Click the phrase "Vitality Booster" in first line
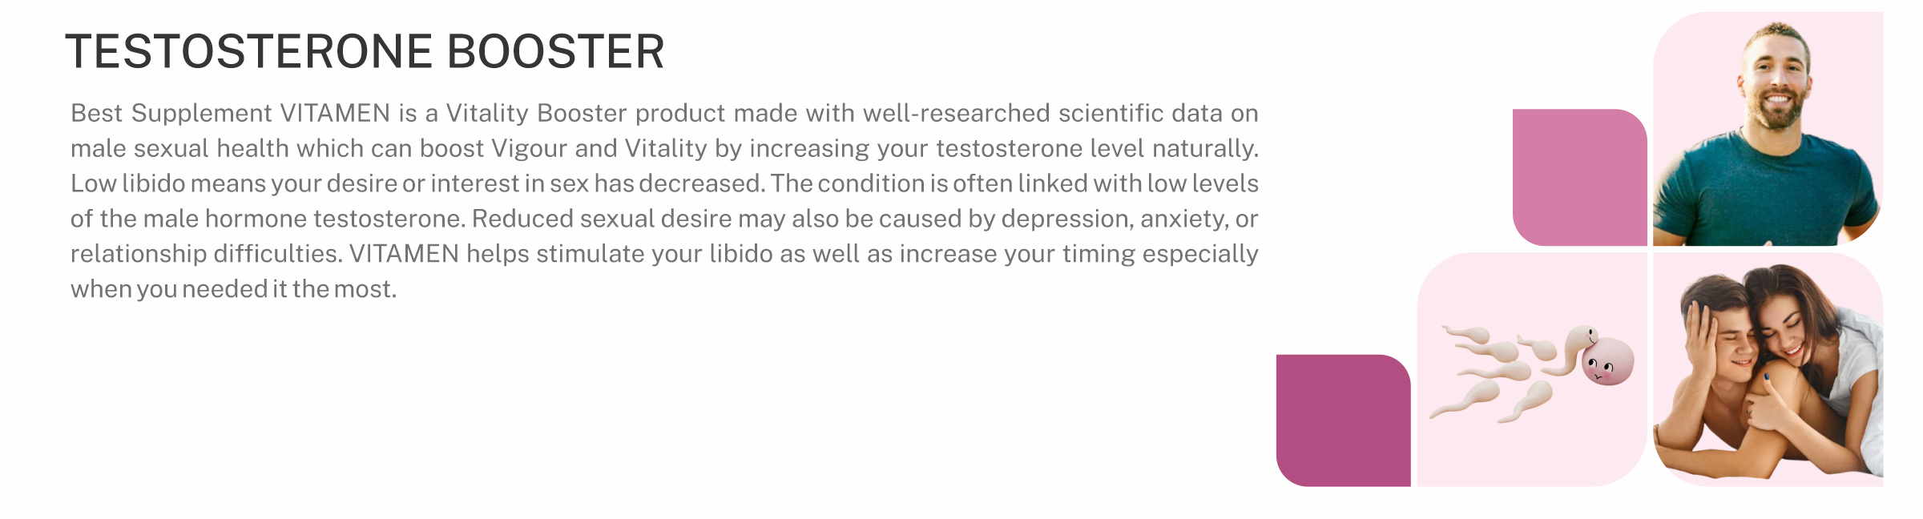 coord(536,113)
